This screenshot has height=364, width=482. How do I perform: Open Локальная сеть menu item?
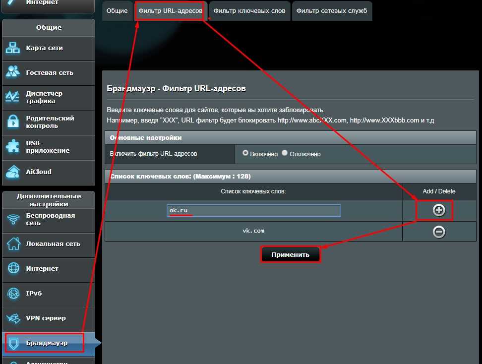tap(49, 245)
